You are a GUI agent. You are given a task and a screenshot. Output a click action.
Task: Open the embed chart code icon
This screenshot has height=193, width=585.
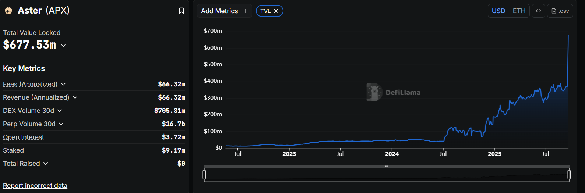point(538,11)
